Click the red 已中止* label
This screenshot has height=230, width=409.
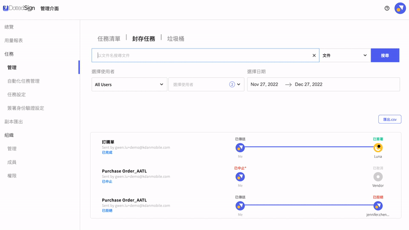pyautogui.click(x=240, y=168)
